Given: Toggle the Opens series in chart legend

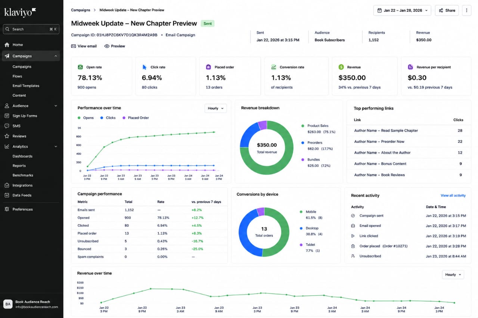Looking at the screenshot, I should 86,118.
